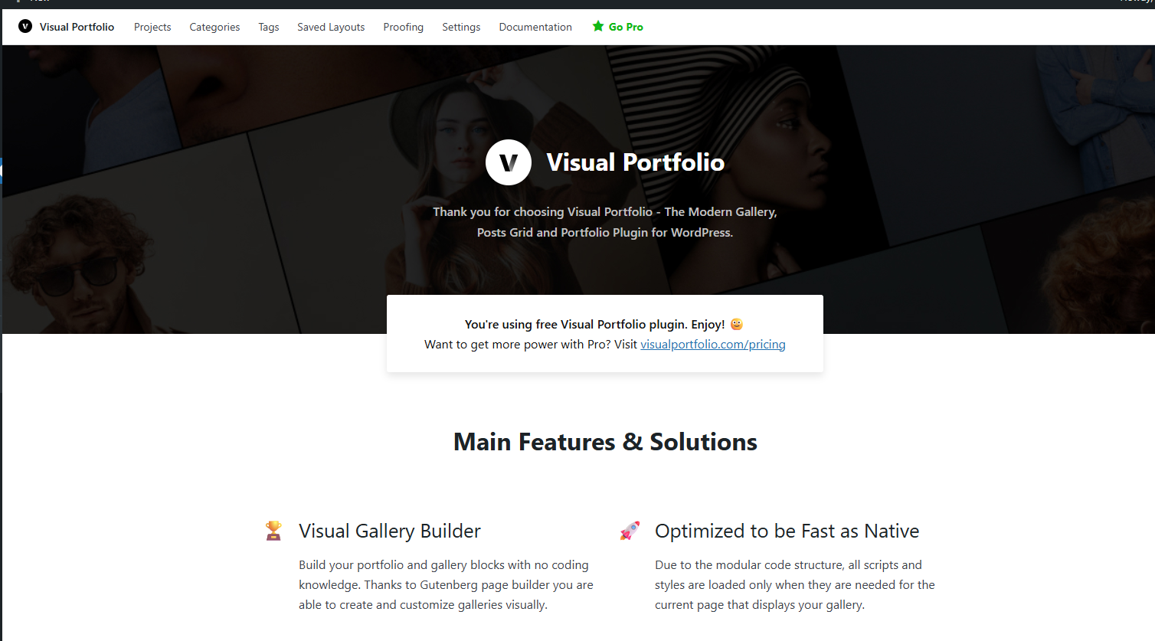The image size is (1155, 641).
Task: Go to the Tags section
Action: (269, 27)
